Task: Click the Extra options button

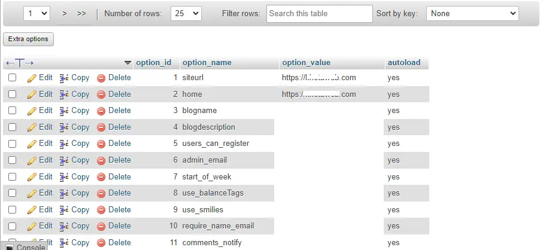Action: pyautogui.click(x=28, y=39)
